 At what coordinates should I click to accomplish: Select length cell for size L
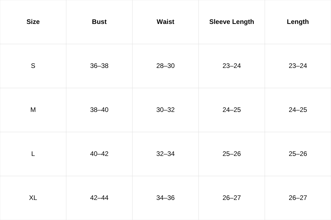pos(298,154)
